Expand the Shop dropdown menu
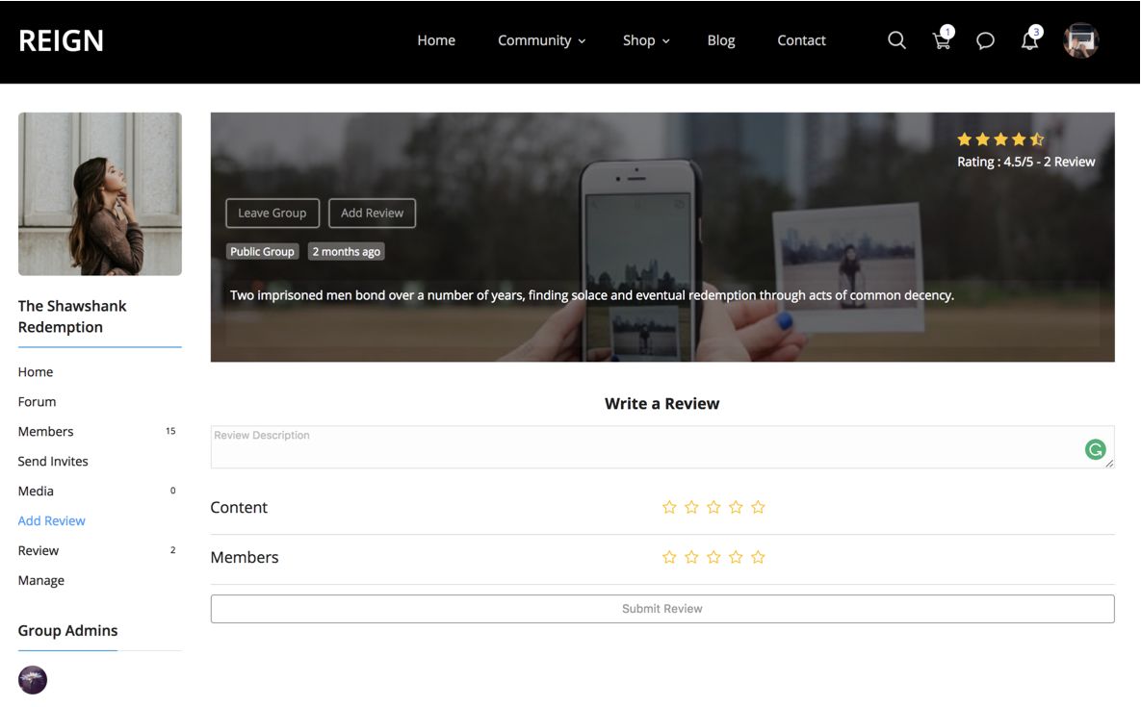 (646, 40)
